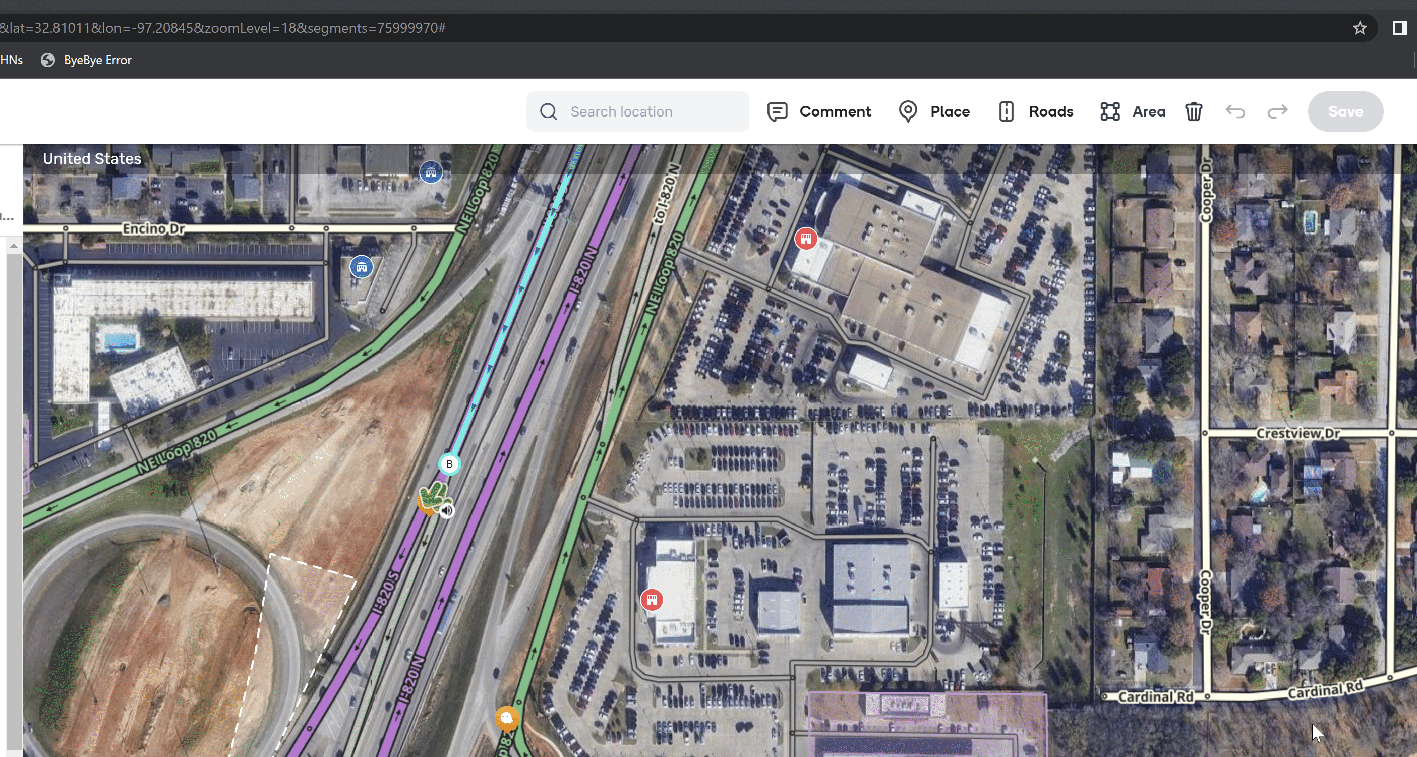Open the Roads drawing menu
The image size is (1417, 757).
(x=1036, y=111)
